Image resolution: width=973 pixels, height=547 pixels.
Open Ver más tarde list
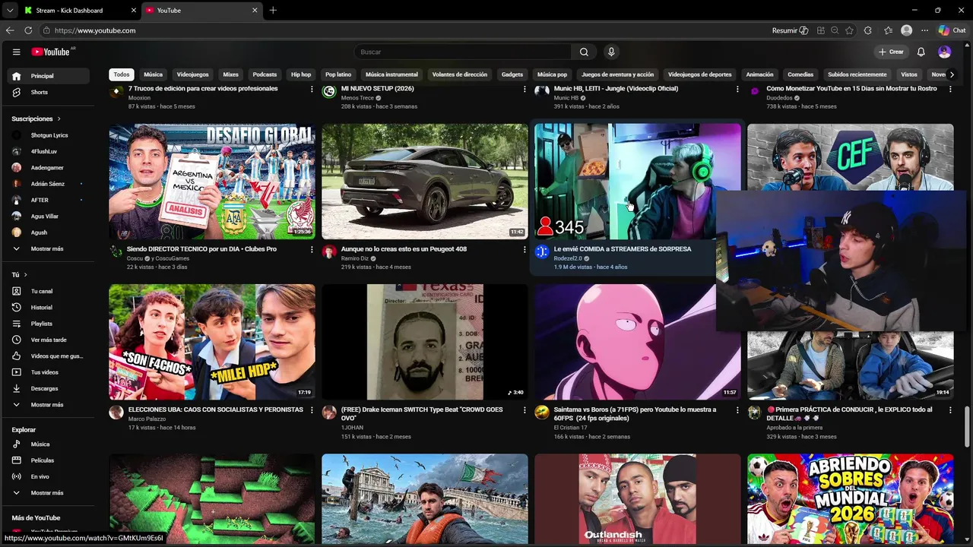(x=47, y=340)
